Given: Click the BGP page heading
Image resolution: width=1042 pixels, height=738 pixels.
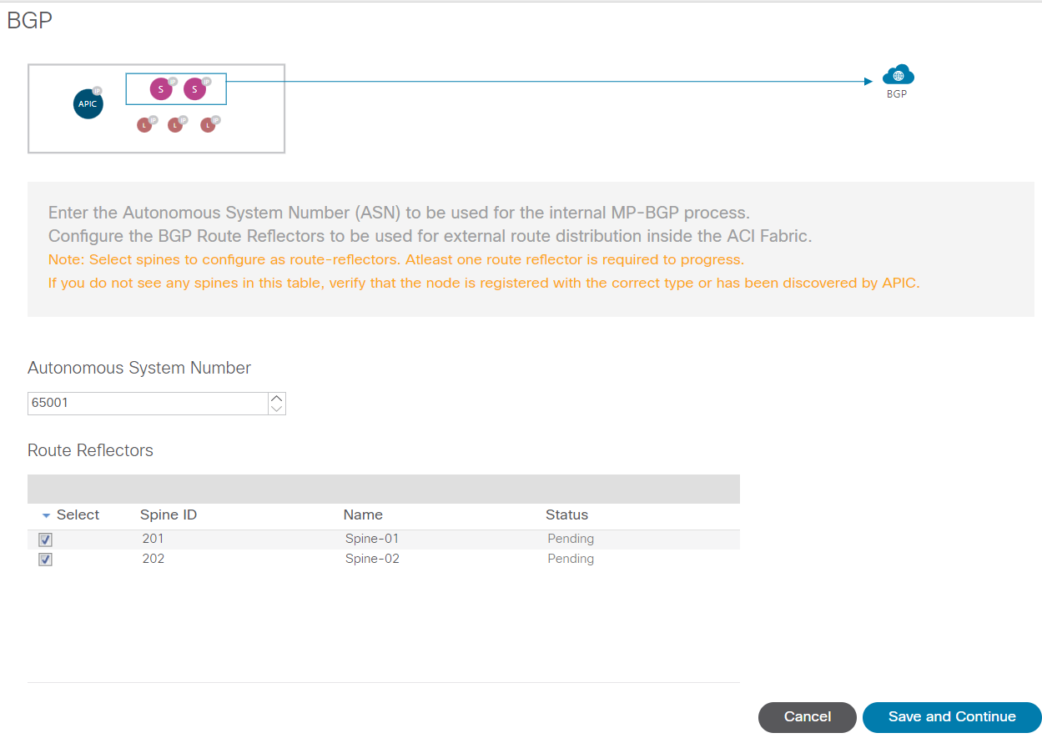Looking at the screenshot, I should (30, 21).
